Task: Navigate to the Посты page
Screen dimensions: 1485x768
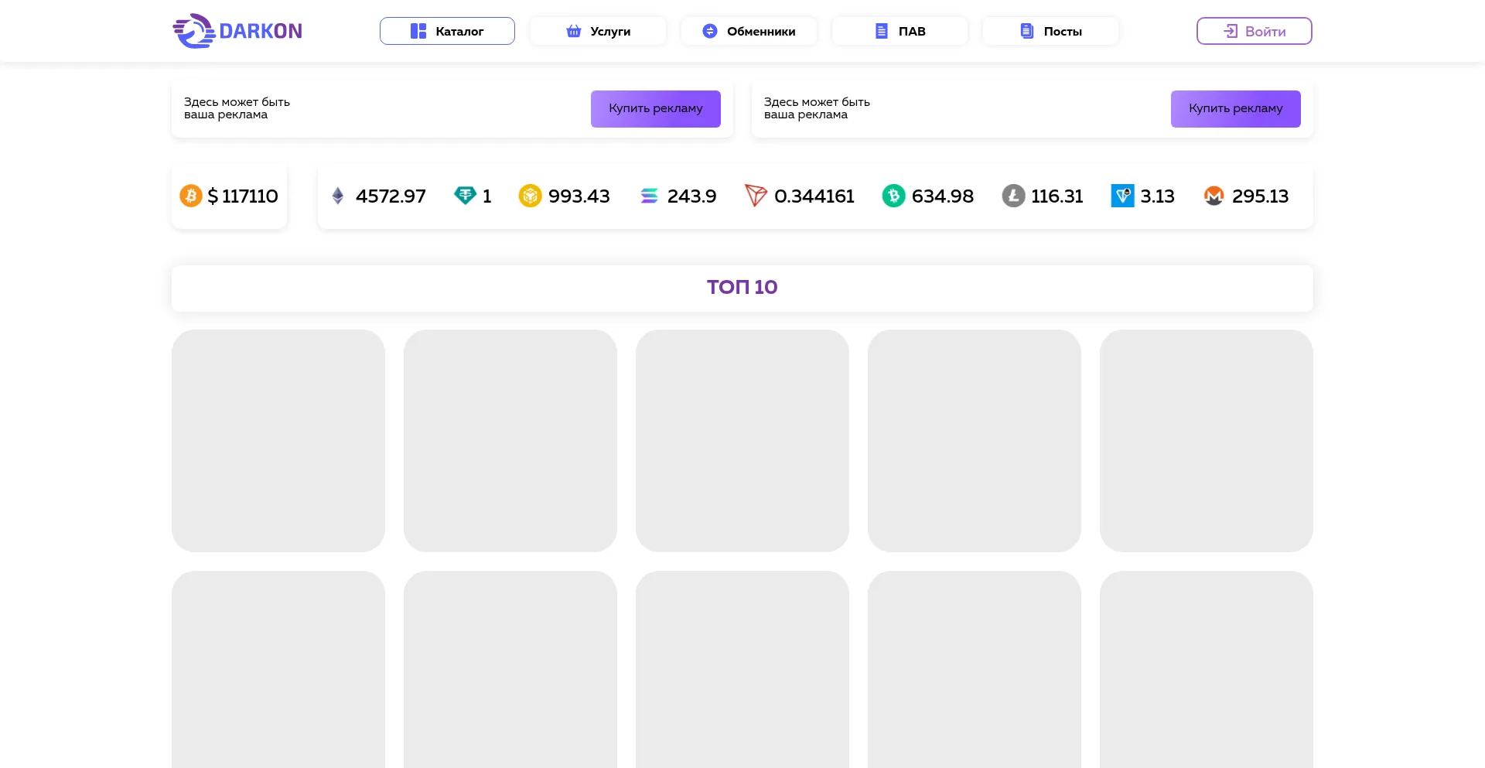Action: coord(1050,31)
